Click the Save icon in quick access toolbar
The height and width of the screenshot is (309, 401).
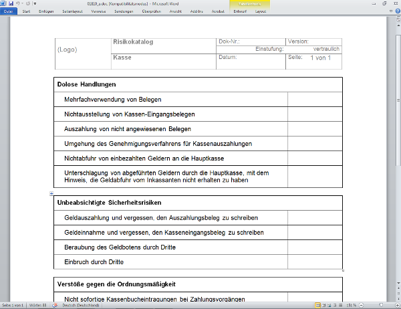point(11,4)
